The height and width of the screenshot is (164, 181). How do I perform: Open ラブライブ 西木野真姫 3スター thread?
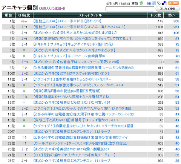point(72,79)
